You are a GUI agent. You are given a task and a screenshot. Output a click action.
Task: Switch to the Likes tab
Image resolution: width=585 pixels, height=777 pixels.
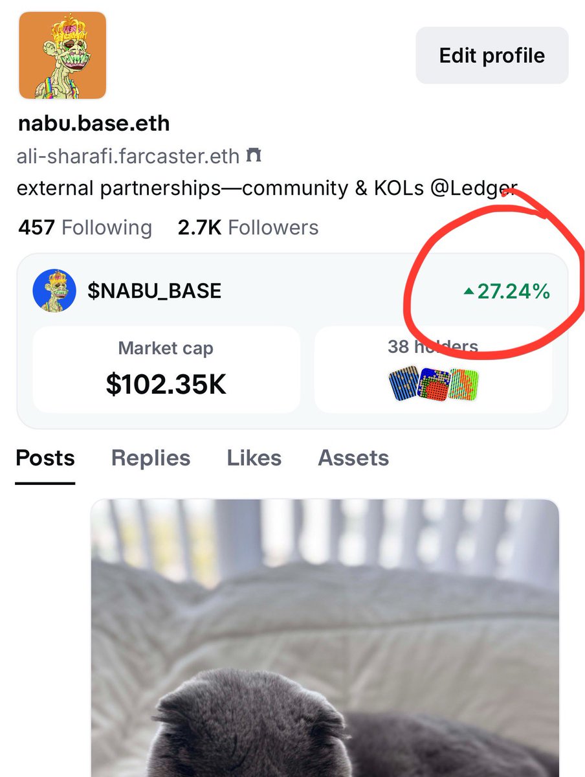pos(254,458)
